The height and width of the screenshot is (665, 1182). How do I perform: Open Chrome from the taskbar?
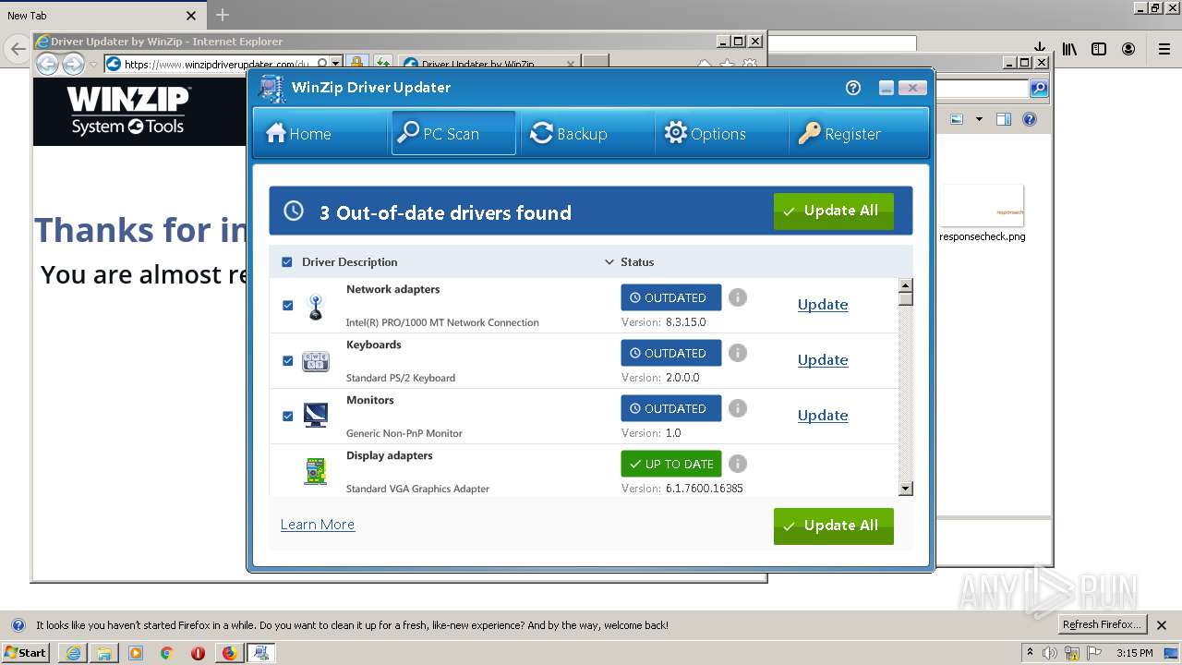point(166,653)
